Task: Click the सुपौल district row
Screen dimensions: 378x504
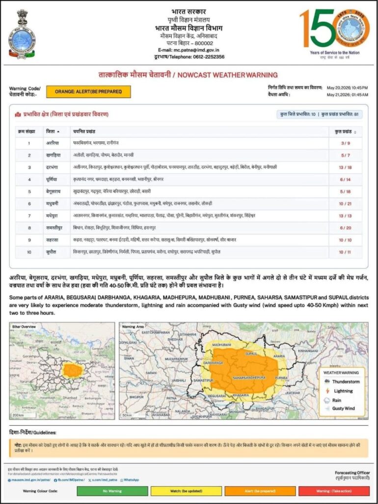Action: click(x=189, y=252)
